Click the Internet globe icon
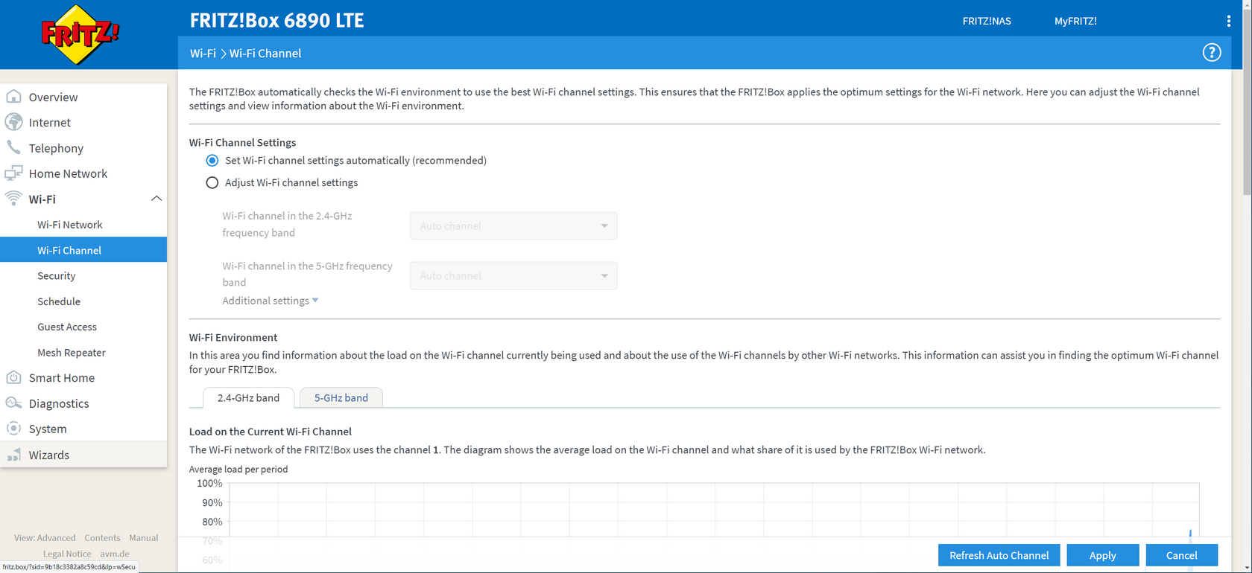Image resolution: width=1252 pixels, height=573 pixels. point(13,122)
